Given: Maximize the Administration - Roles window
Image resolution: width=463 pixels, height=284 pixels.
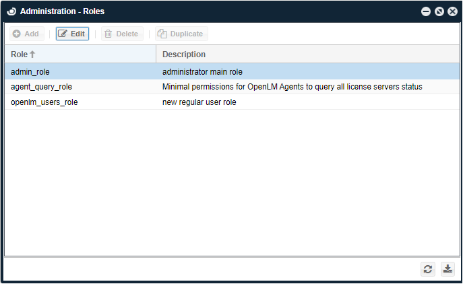Looking at the screenshot, I should tap(439, 11).
